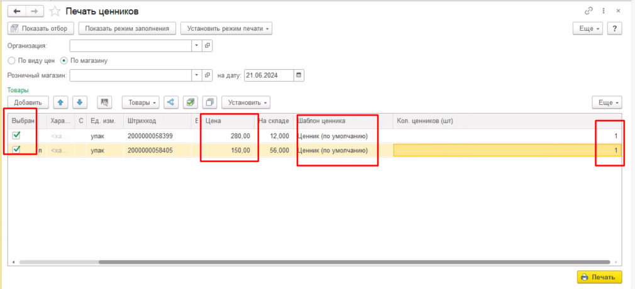Expand the Розничный магазин dropdown list
Screen dimensions: 635x289
pos(196,75)
